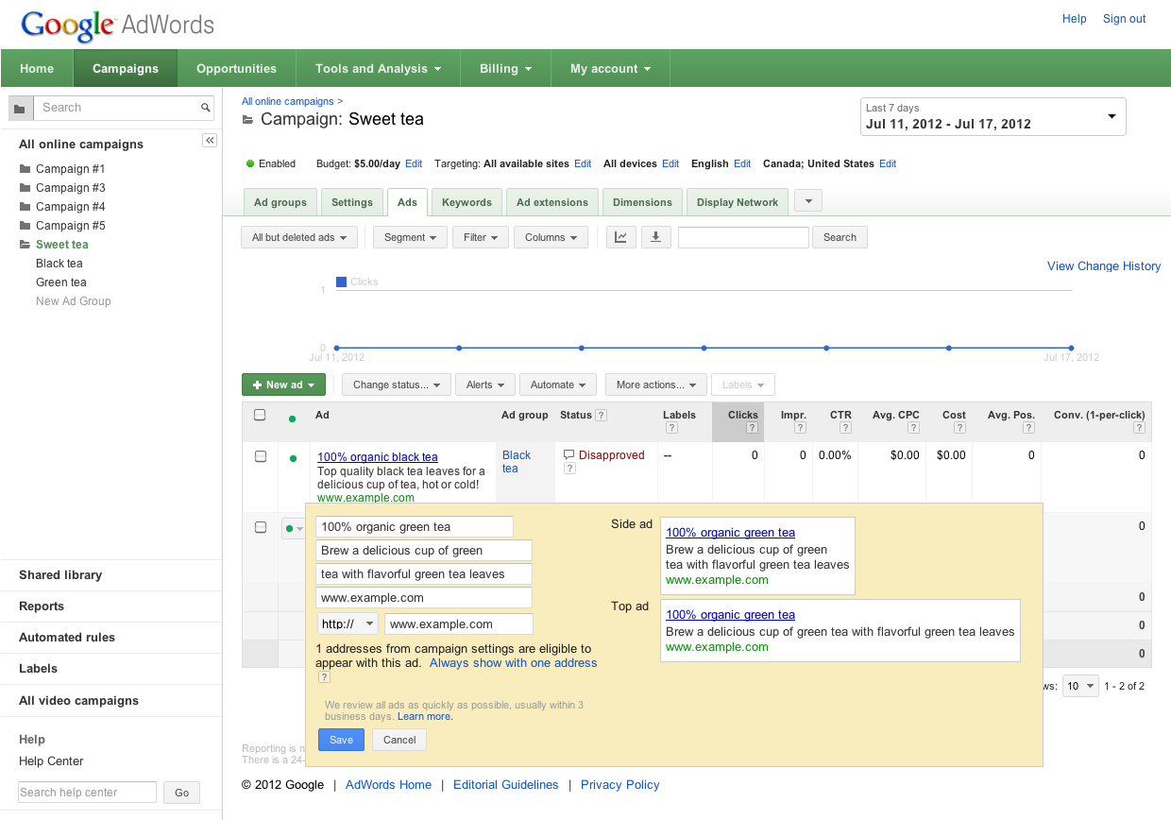Open the Change status dropdown
The width and height of the screenshot is (1171, 820).
tap(396, 384)
